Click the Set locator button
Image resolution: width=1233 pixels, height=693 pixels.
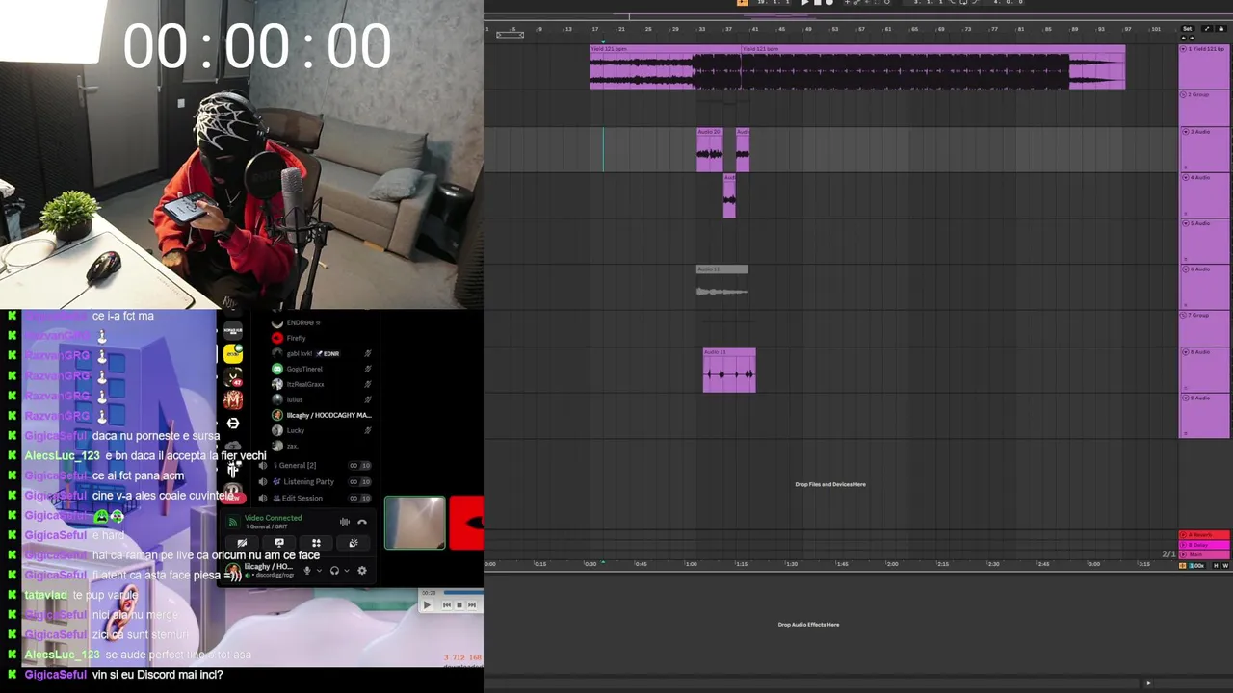tap(1188, 29)
